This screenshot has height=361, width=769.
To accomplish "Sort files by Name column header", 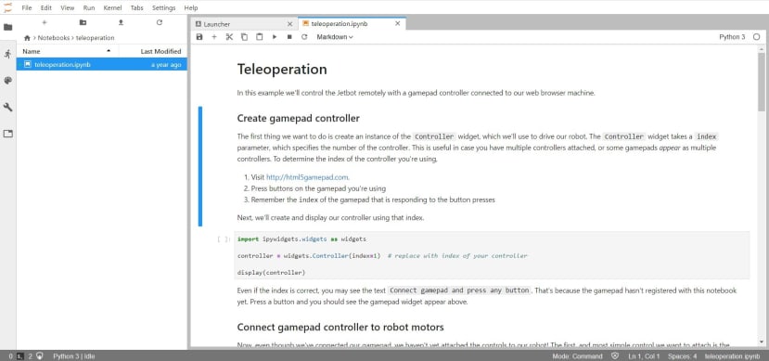I will click(x=67, y=51).
